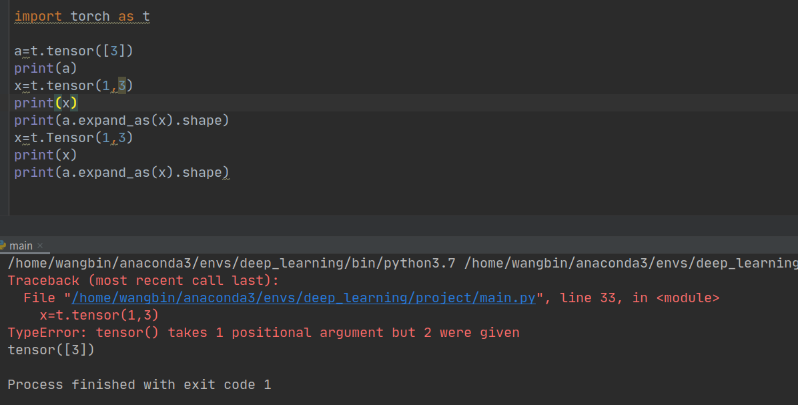Click 'line 33, in <module>' text
The height and width of the screenshot is (405, 798).
pyautogui.click(x=640, y=298)
